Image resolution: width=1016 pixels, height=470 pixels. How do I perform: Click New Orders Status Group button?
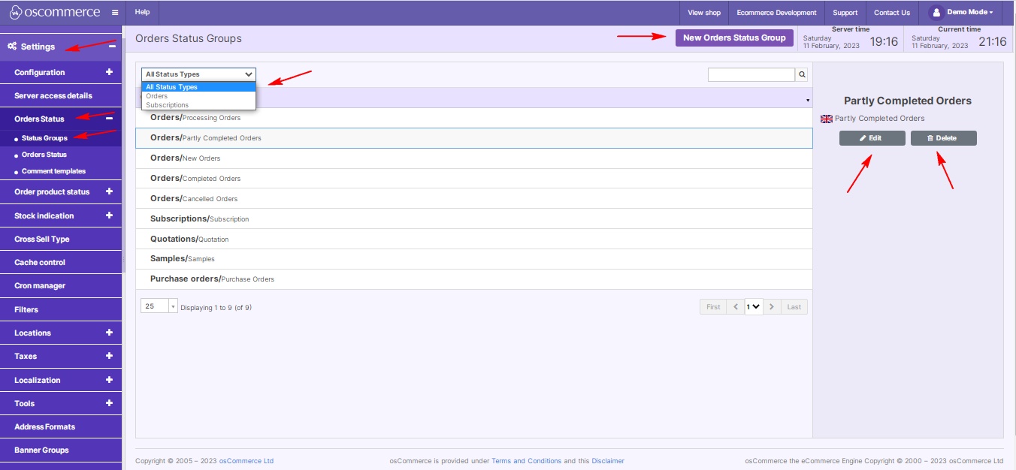point(734,38)
